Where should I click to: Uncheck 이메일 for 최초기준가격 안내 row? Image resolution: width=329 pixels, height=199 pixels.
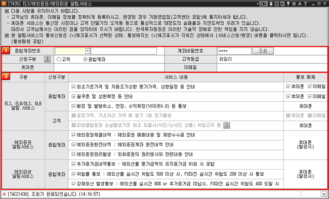[310, 87]
